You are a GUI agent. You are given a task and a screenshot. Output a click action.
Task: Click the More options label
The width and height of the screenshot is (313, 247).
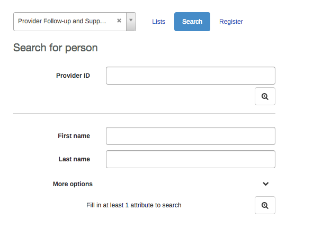[x=73, y=184]
